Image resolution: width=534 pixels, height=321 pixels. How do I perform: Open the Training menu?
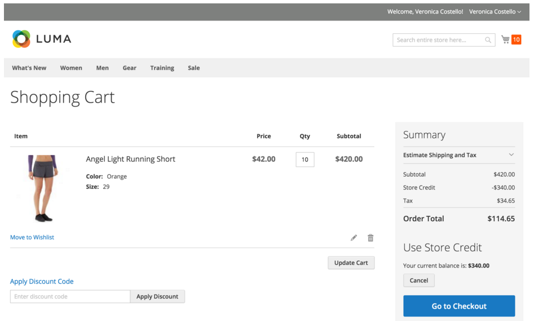162,68
